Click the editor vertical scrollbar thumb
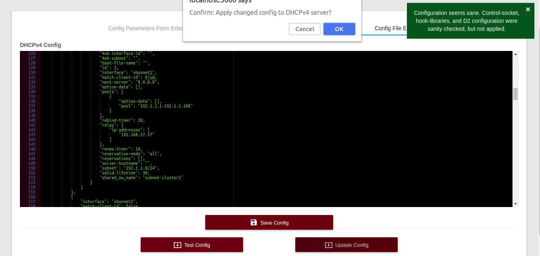Image resolution: width=540 pixels, height=256 pixels. click(x=515, y=94)
